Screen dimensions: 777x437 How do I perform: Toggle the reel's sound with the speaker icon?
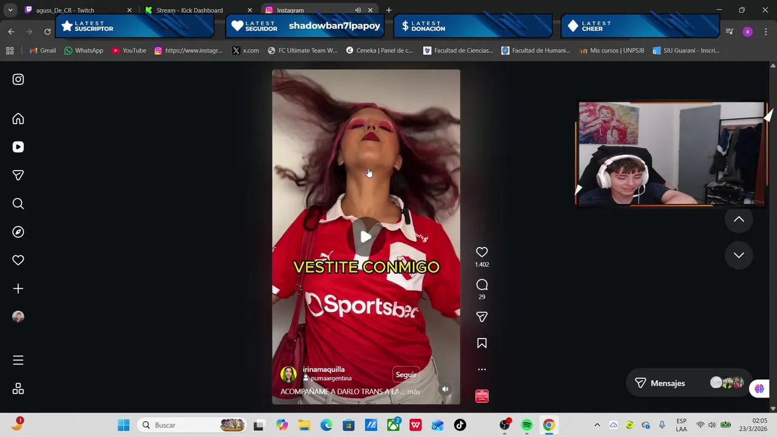[445, 390]
